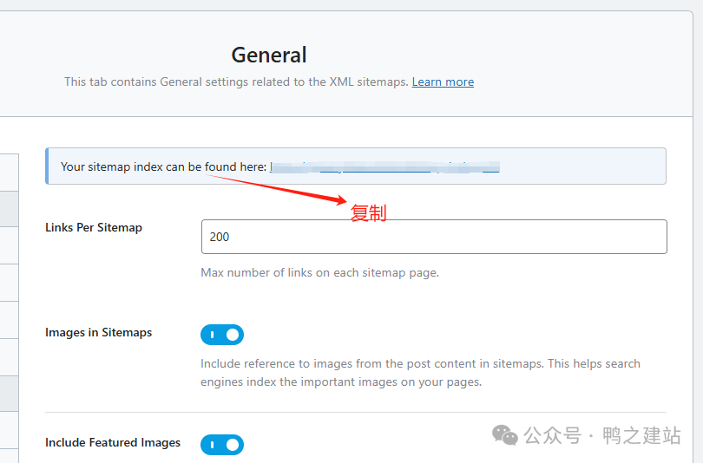
Task: Click the Images in Sitemaps label
Action: tap(98, 333)
